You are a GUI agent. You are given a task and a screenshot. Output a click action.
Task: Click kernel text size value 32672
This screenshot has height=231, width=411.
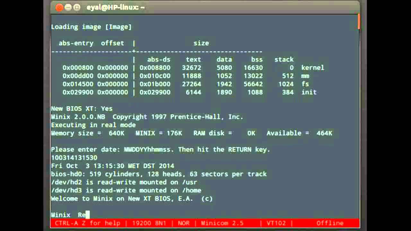191,68
